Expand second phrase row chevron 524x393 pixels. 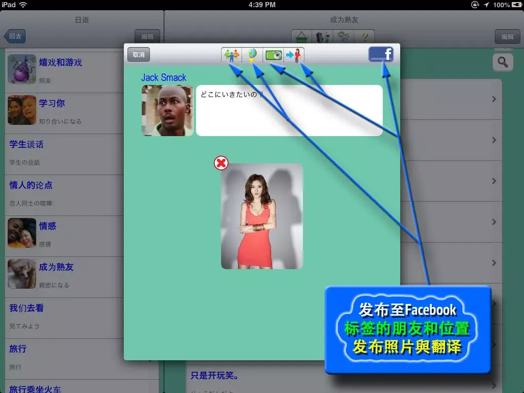494,140
